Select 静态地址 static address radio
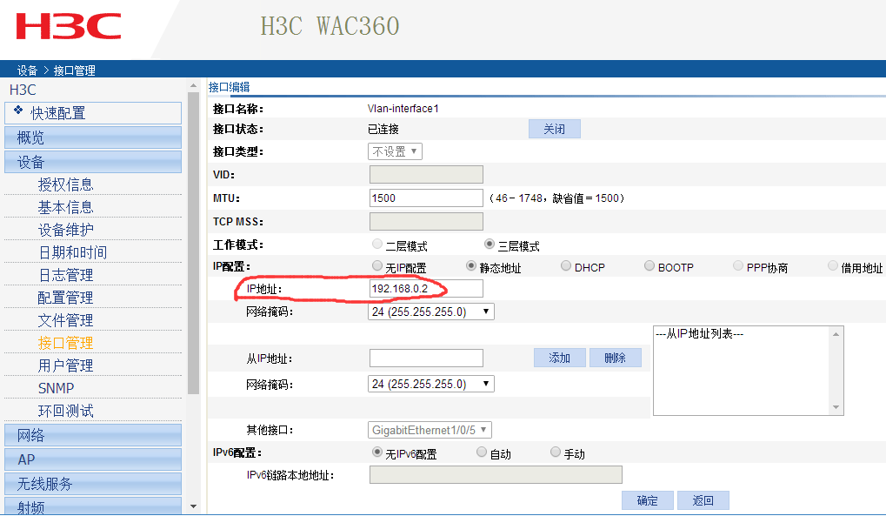The height and width of the screenshot is (516, 886). (x=470, y=265)
